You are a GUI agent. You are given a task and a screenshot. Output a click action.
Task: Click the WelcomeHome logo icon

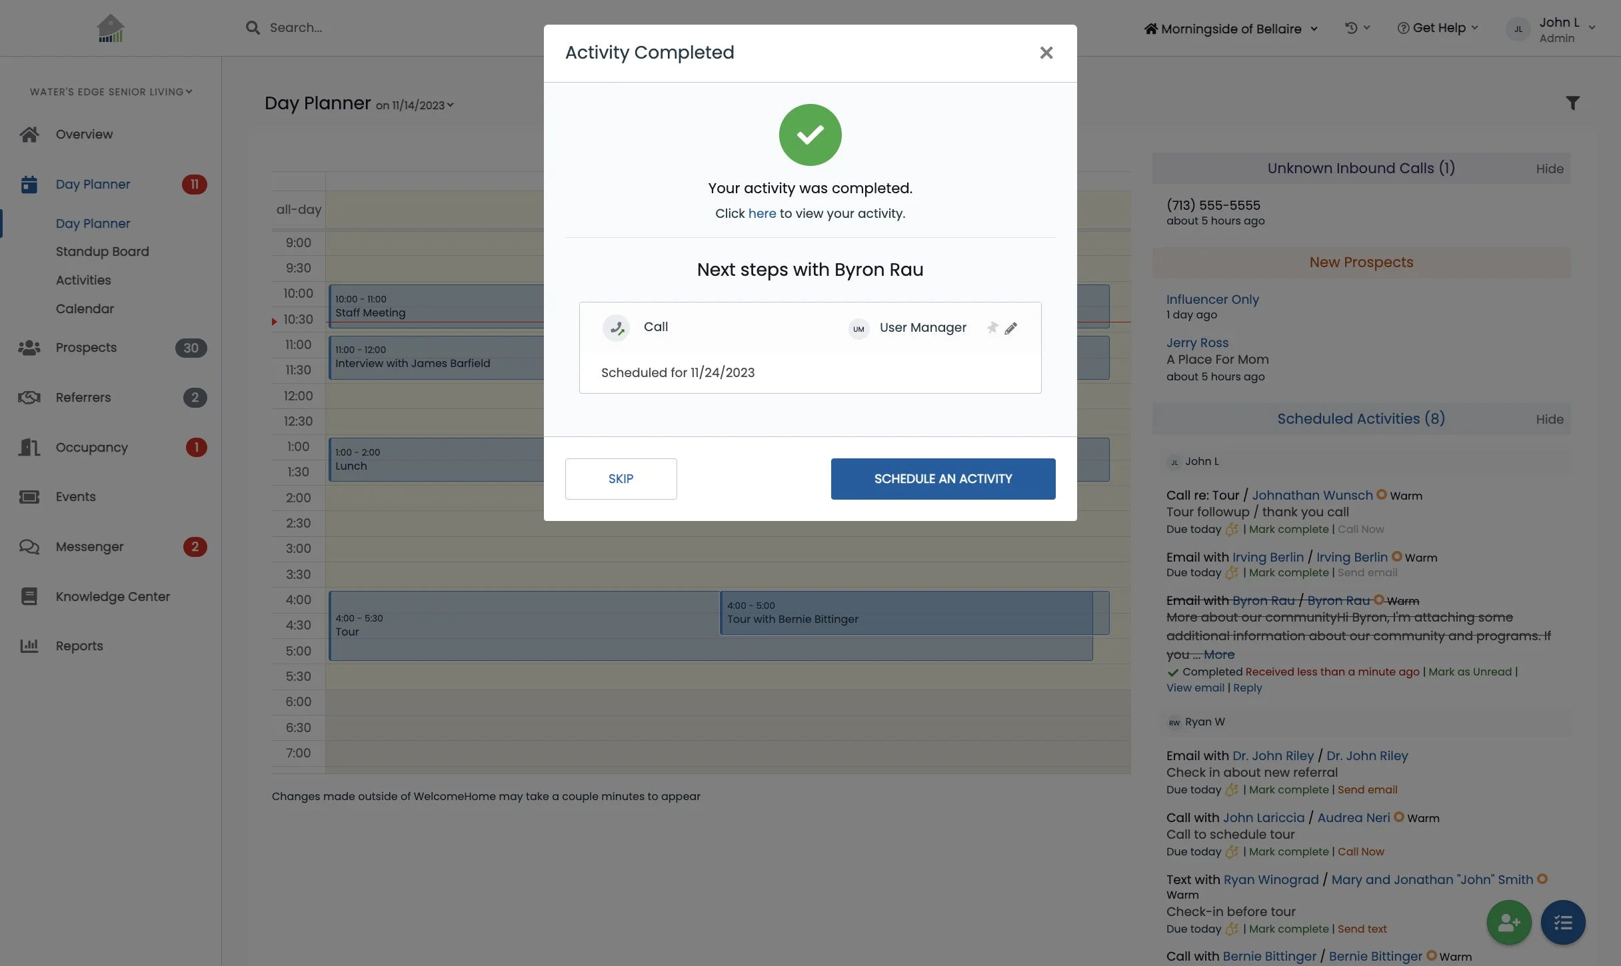point(111,29)
